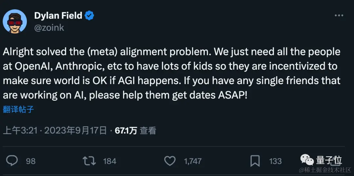Click the 133 bookmarks count
This screenshot has height=176, width=354.
(x=275, y=161)
